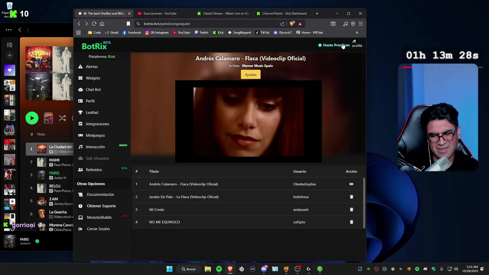Select La Ciudad del track in Spotify
The width and height of the screenshot is (489, 275).
pyautogui.click(x=50, y=149)
